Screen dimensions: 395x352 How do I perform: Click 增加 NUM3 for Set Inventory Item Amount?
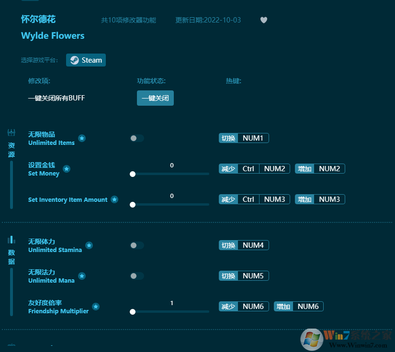320,199
